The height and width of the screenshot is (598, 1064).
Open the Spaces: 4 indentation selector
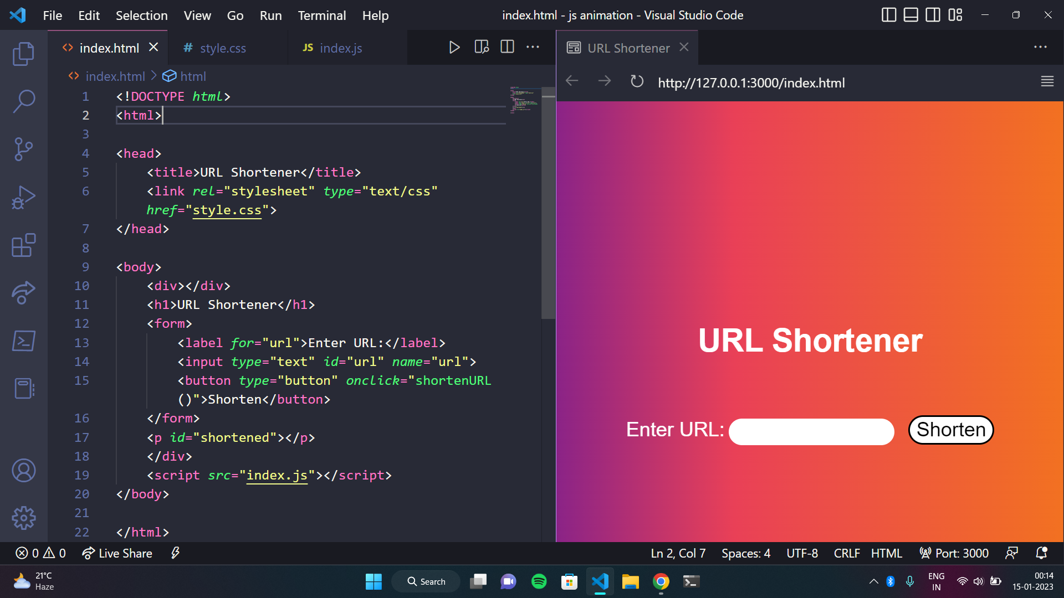(745, 553)
